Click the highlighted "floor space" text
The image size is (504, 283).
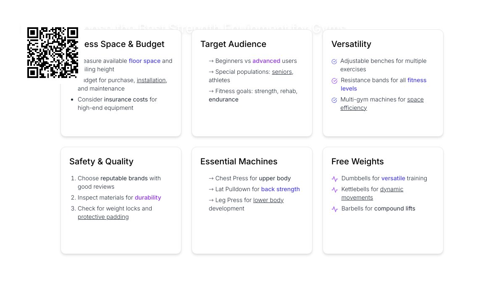coord(144,61)
